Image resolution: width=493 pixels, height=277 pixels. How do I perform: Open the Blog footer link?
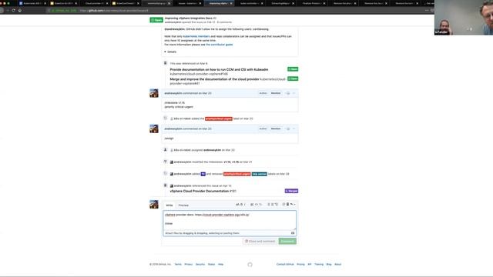click(x=329, y=265)
